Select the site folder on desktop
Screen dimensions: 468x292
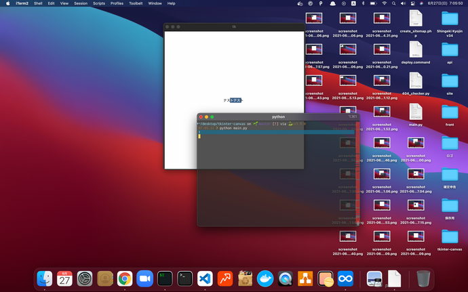point(450,81)
